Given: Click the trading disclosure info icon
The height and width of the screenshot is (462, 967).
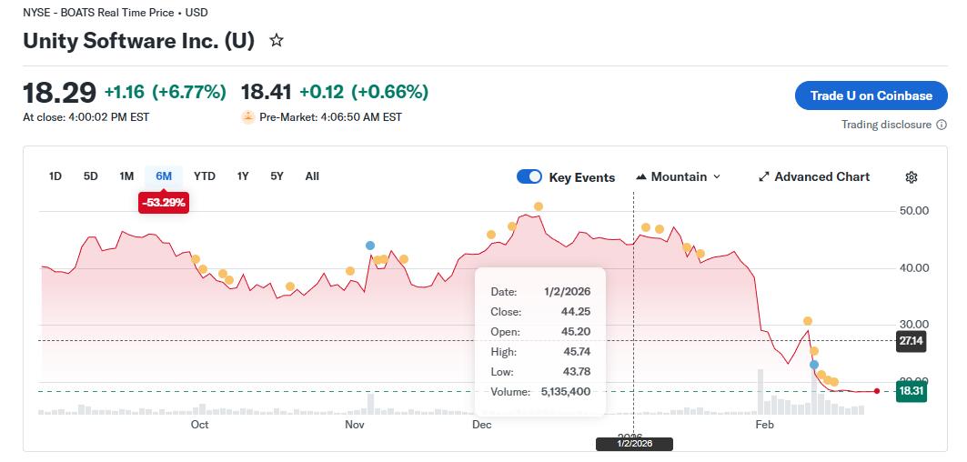Looking at the screenshot, I should coord(941,125).
